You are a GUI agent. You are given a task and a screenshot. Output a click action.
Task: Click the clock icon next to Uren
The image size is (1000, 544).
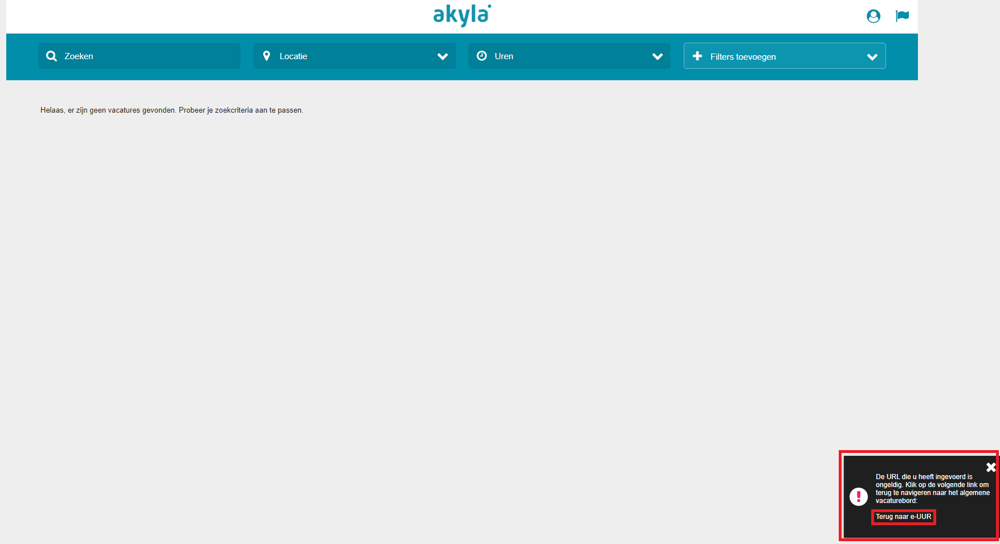[x=481, y=56]
